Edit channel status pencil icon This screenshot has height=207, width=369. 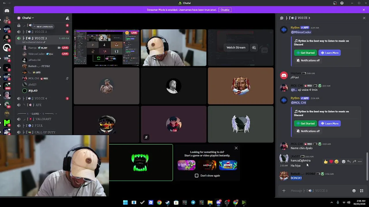pos(44,42)
